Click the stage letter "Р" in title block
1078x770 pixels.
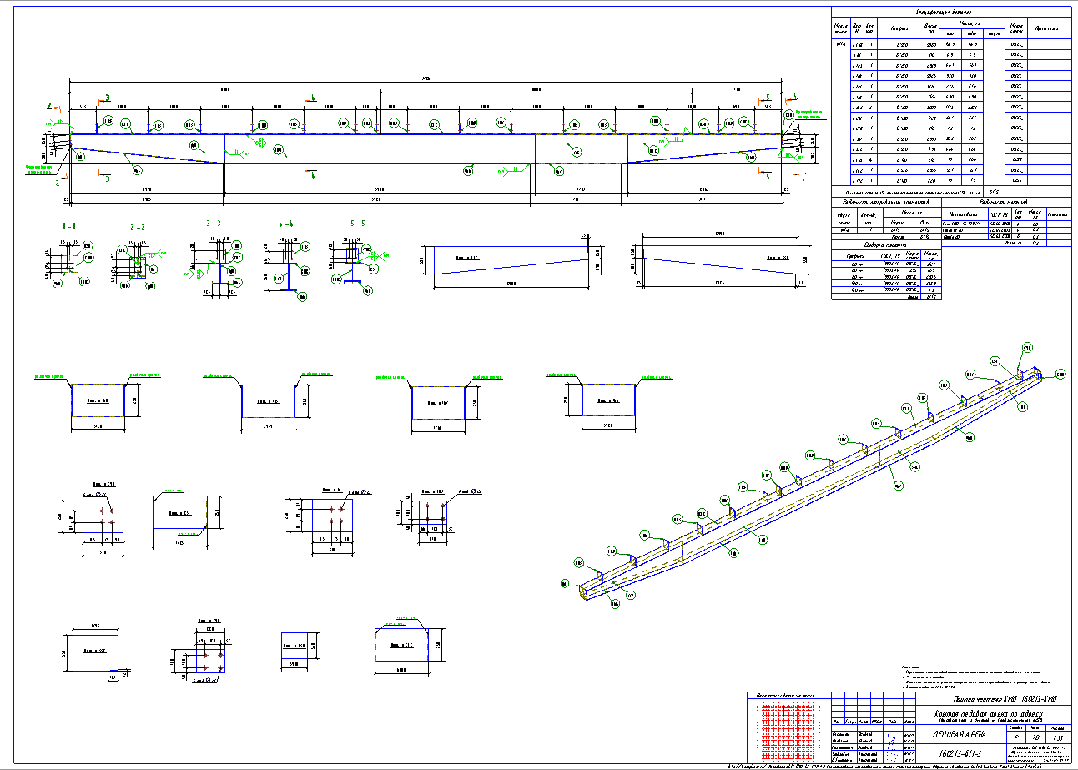pyautogui.click(x=1015, y=738)
